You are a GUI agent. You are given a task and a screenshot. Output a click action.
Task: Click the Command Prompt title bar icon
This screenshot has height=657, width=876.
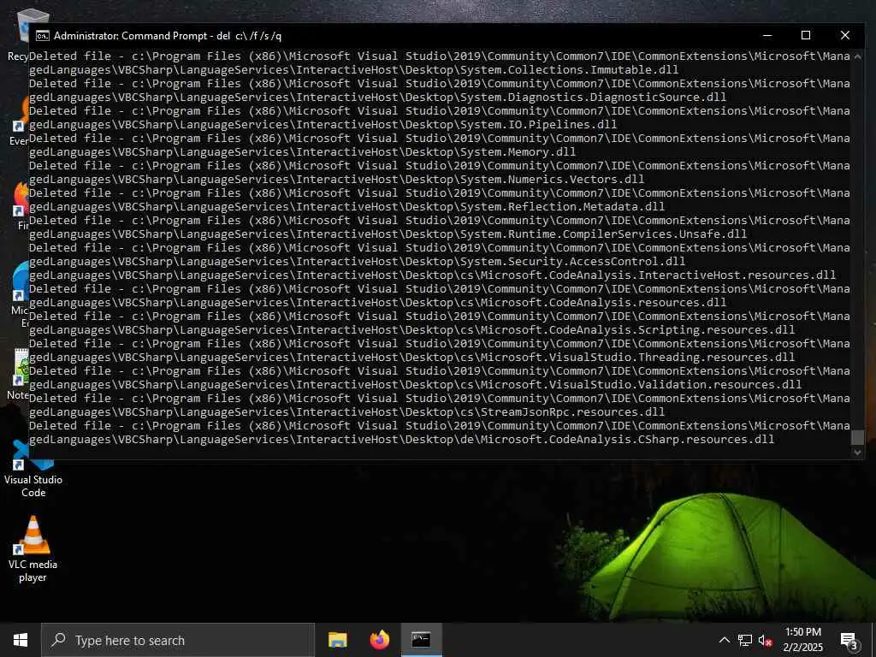pos(43,36)
